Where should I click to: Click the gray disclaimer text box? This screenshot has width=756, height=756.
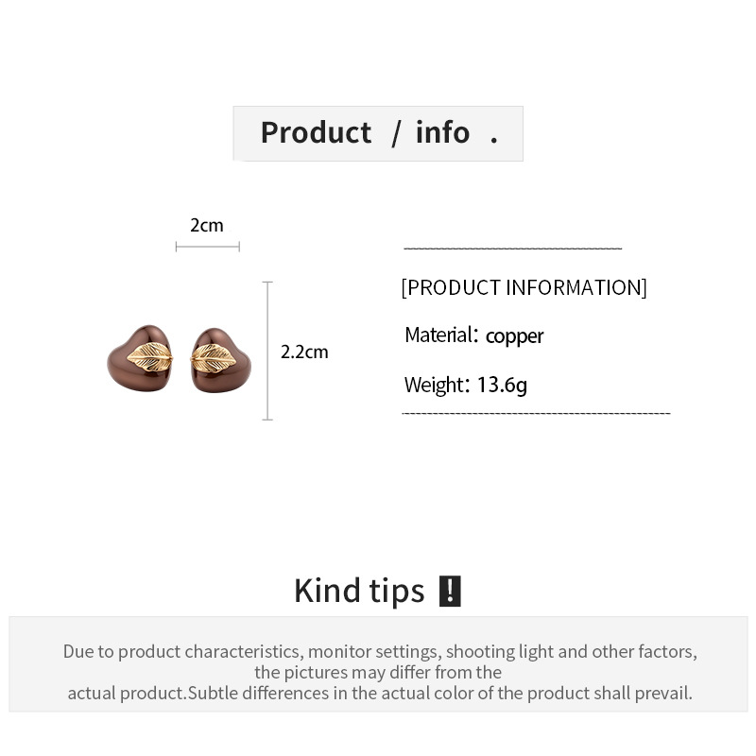point(379,664)
